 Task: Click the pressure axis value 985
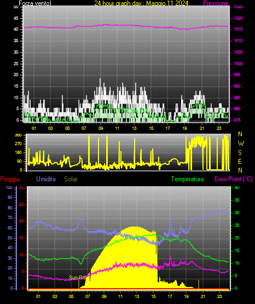[x=237, y=97]
